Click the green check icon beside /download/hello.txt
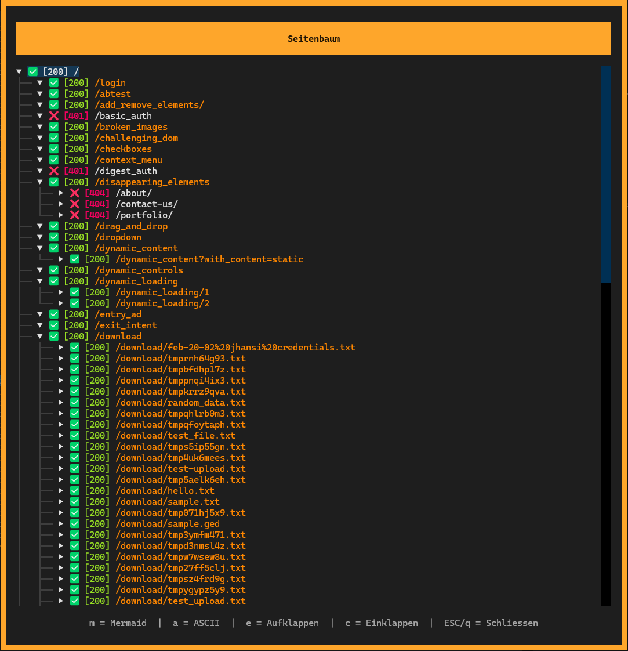The image size is (628, 651). 74,490
